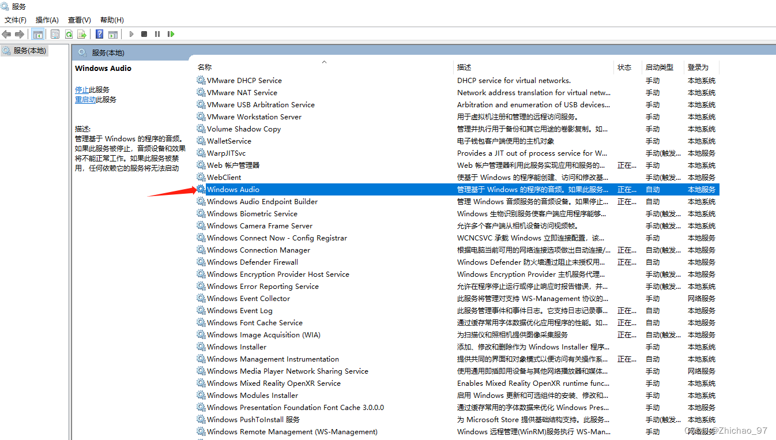Open the 文件(F) menu
This screenshot has height=440, width=776.
click(16, 20)
